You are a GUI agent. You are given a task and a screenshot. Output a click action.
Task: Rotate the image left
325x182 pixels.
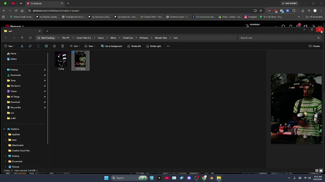134,46
